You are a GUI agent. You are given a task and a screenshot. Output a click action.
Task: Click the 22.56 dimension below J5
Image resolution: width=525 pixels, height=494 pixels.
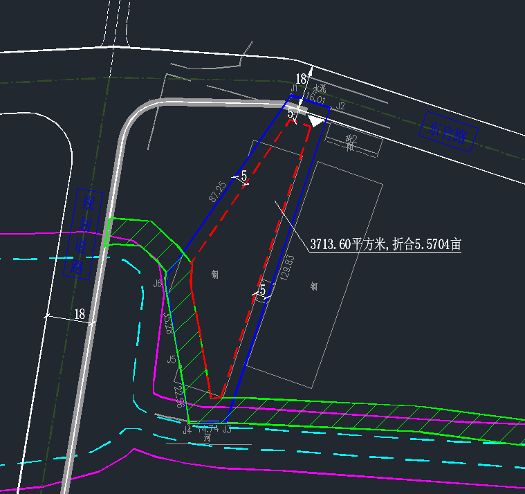coord(179,398)
